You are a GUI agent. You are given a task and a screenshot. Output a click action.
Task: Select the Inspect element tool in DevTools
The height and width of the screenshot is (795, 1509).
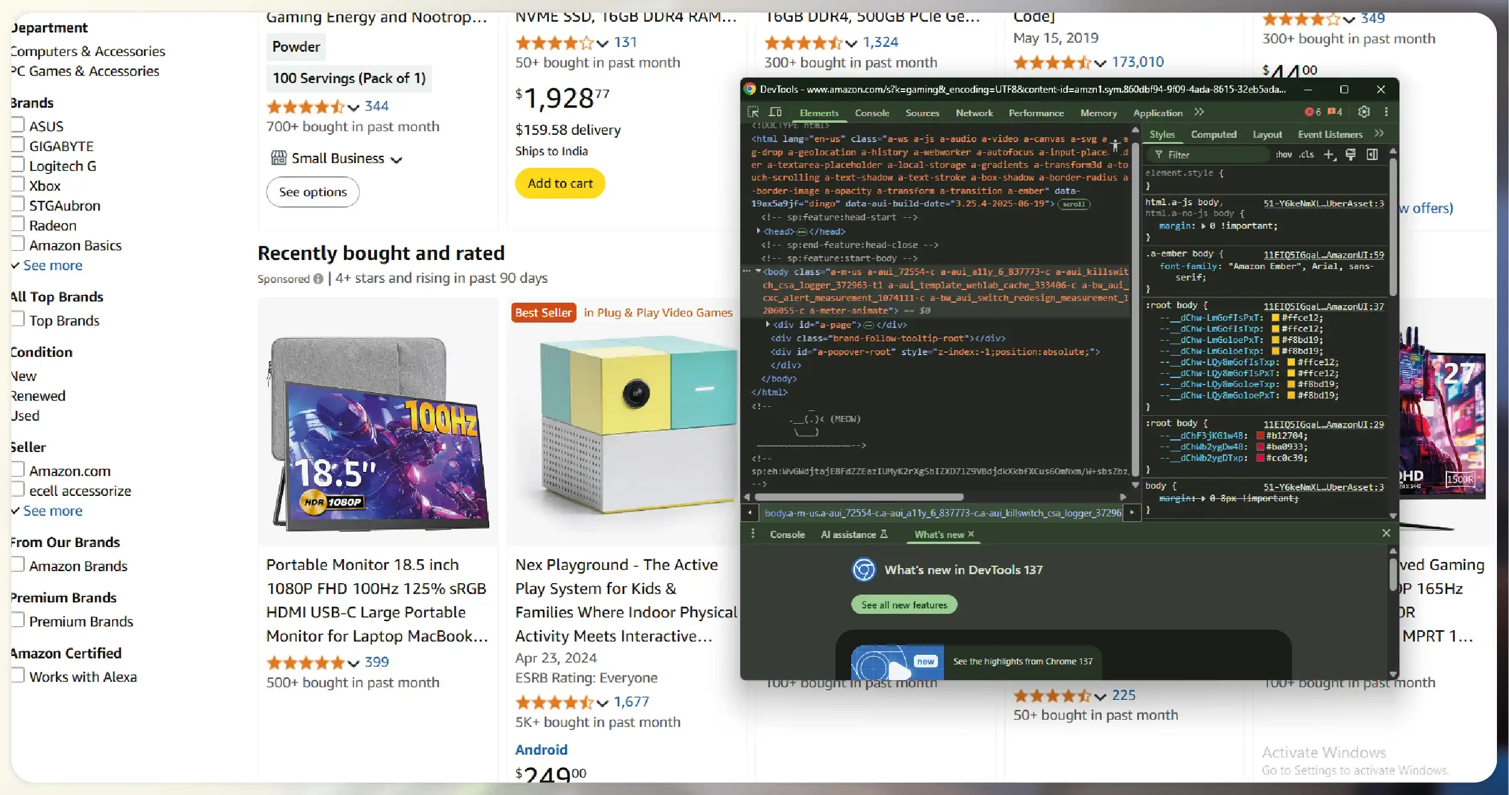tap(754, 112)
